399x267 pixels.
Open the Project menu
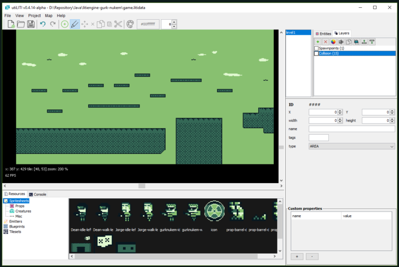[x=34, y=16]
